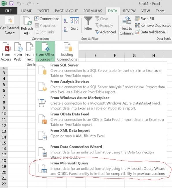Toggle the Filter funnel
The height and width of the screenshot is (188, 172).
coord(88,24)
